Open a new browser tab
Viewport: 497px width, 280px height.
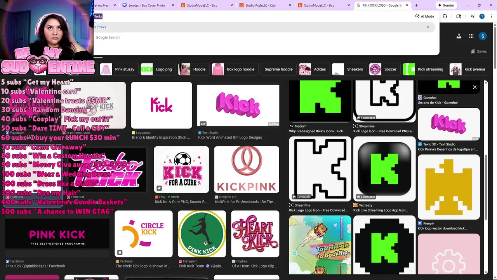[x=416, y=5]
